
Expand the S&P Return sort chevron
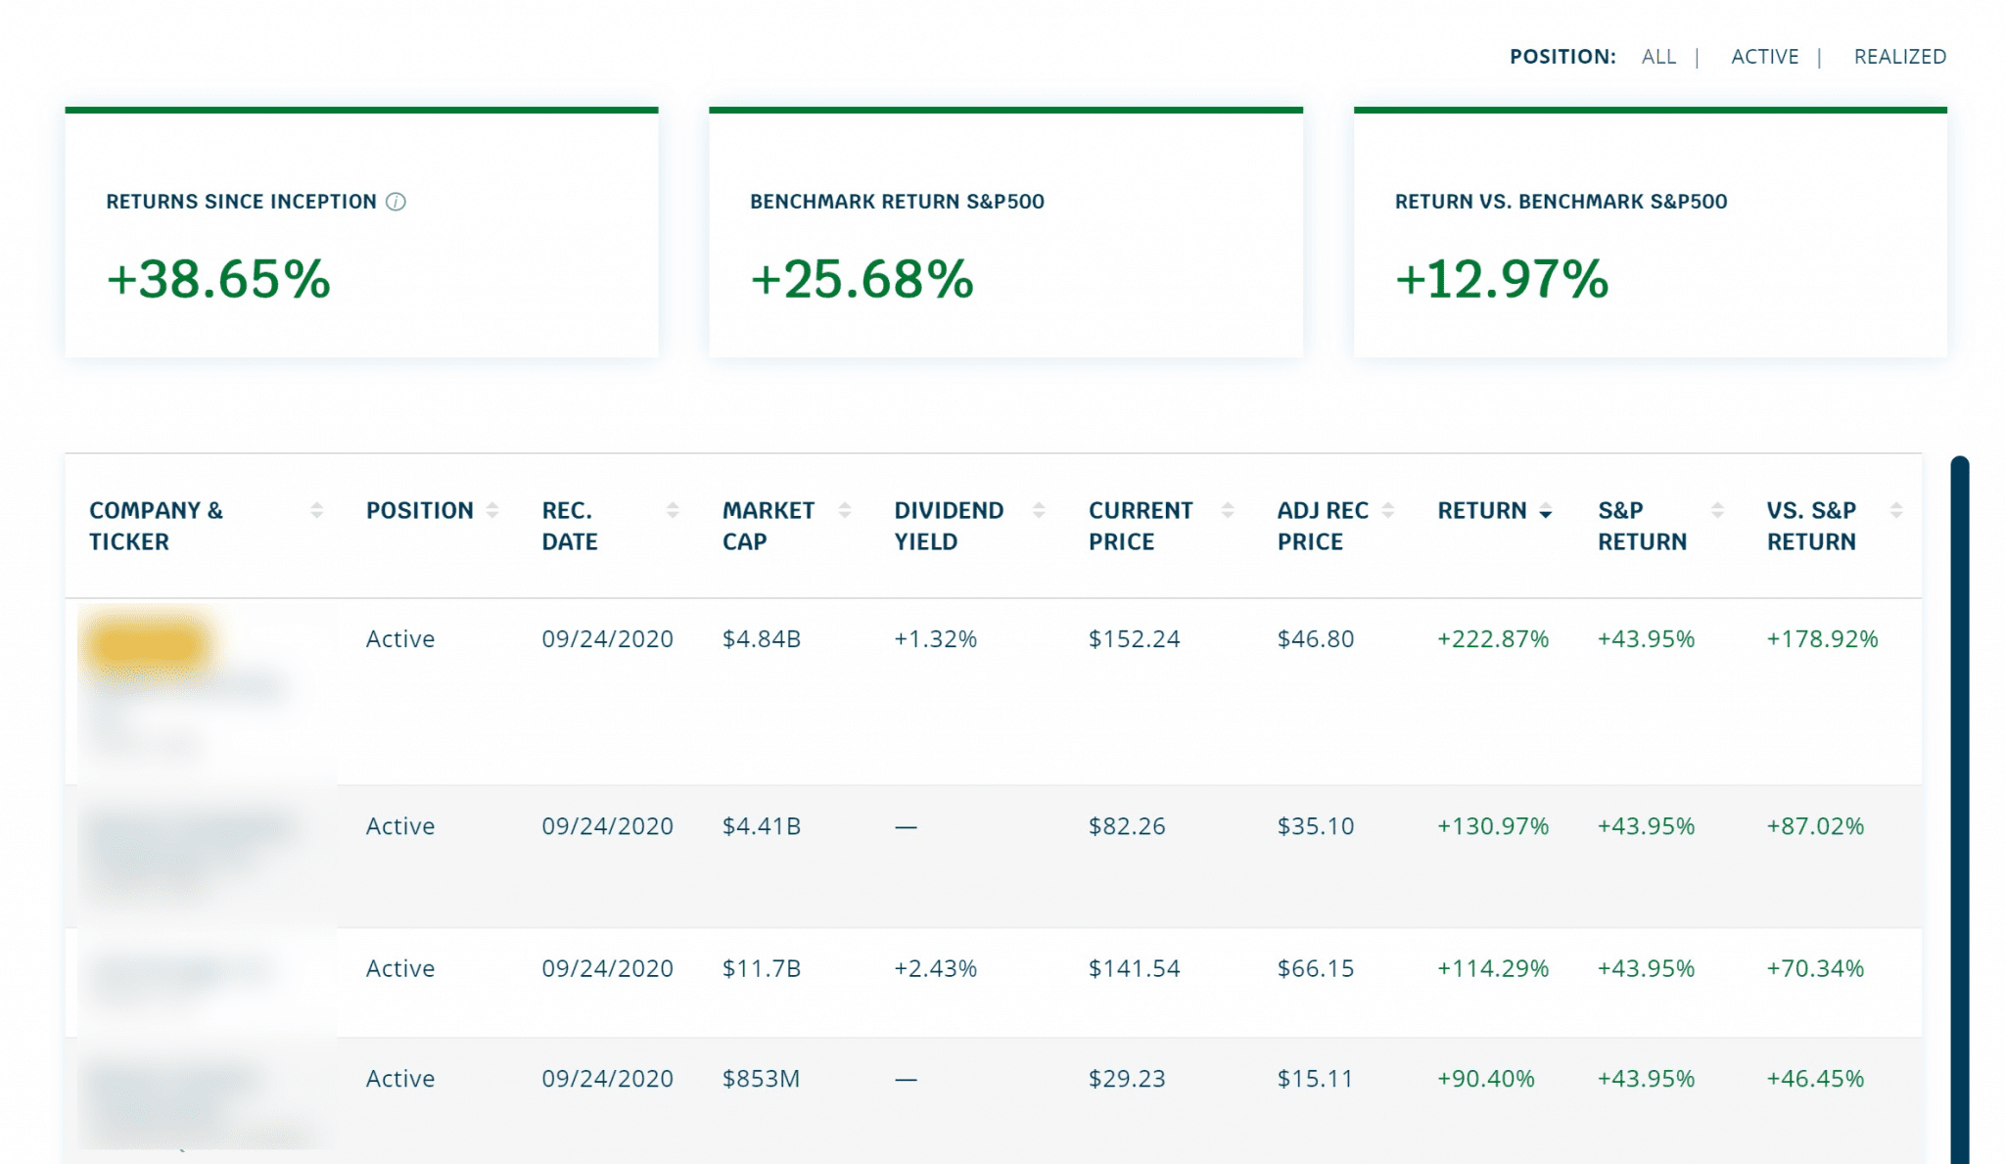click(1716, 510)
